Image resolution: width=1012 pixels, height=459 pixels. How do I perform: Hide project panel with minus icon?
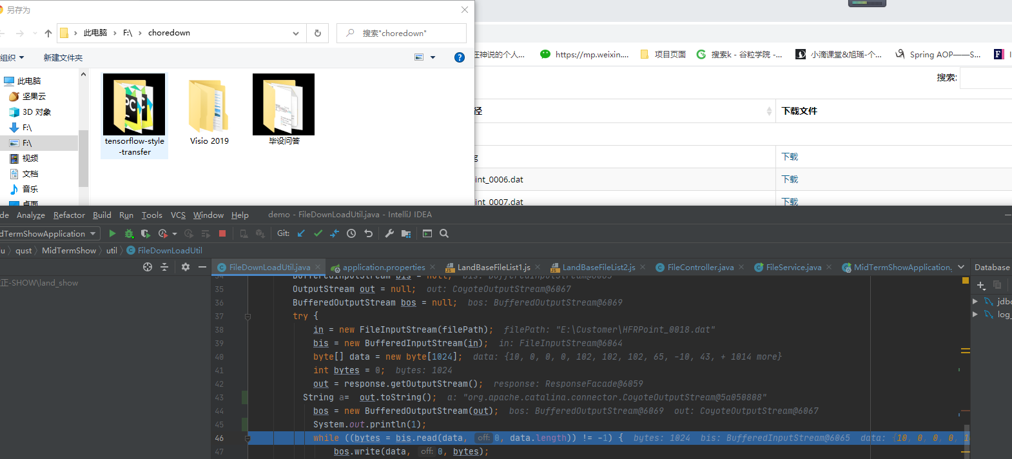pyautogui.click(x=202, y=267)
